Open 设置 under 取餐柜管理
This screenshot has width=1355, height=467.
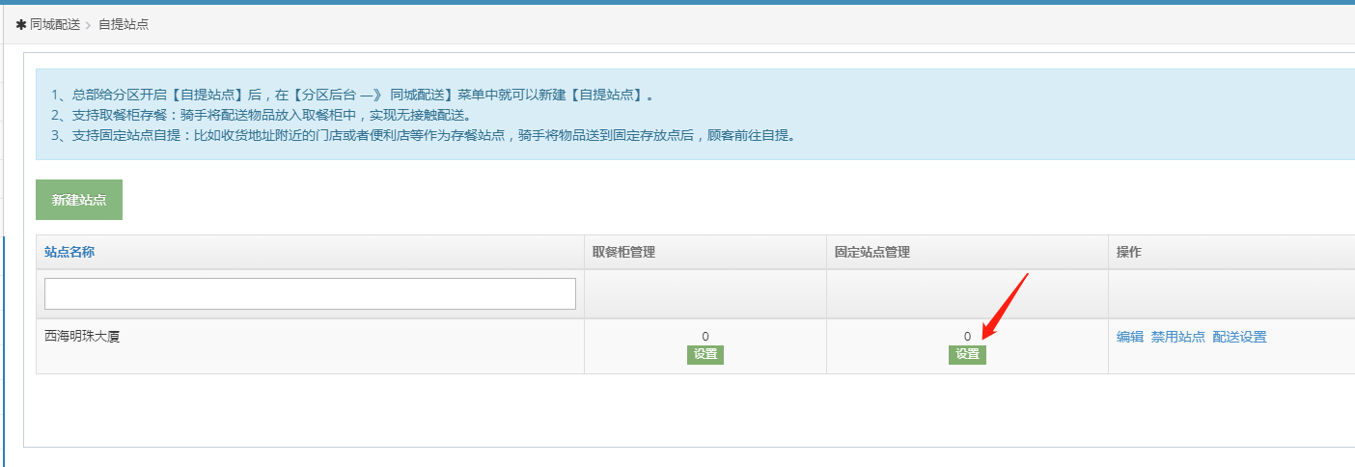pyautogui.click(x=705, y=354)
